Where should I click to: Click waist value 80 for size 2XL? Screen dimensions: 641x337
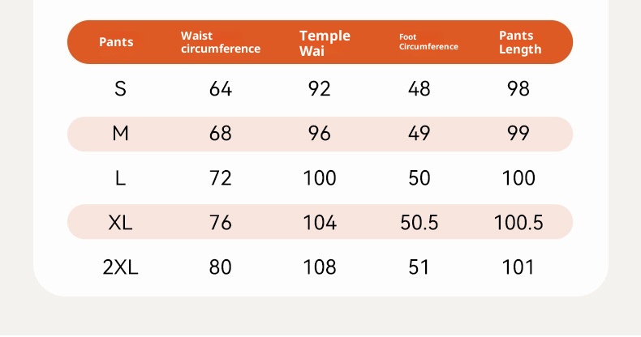click(x=221, y=267)
